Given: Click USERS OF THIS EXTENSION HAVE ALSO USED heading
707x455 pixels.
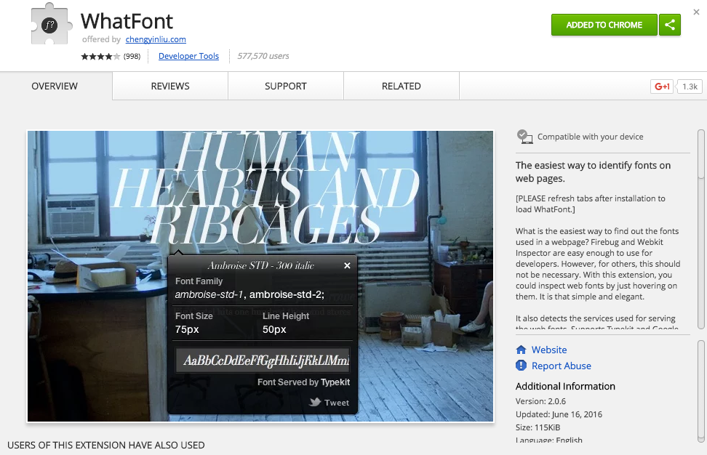Looking at the screenshot, I should [x=106, y=445].
